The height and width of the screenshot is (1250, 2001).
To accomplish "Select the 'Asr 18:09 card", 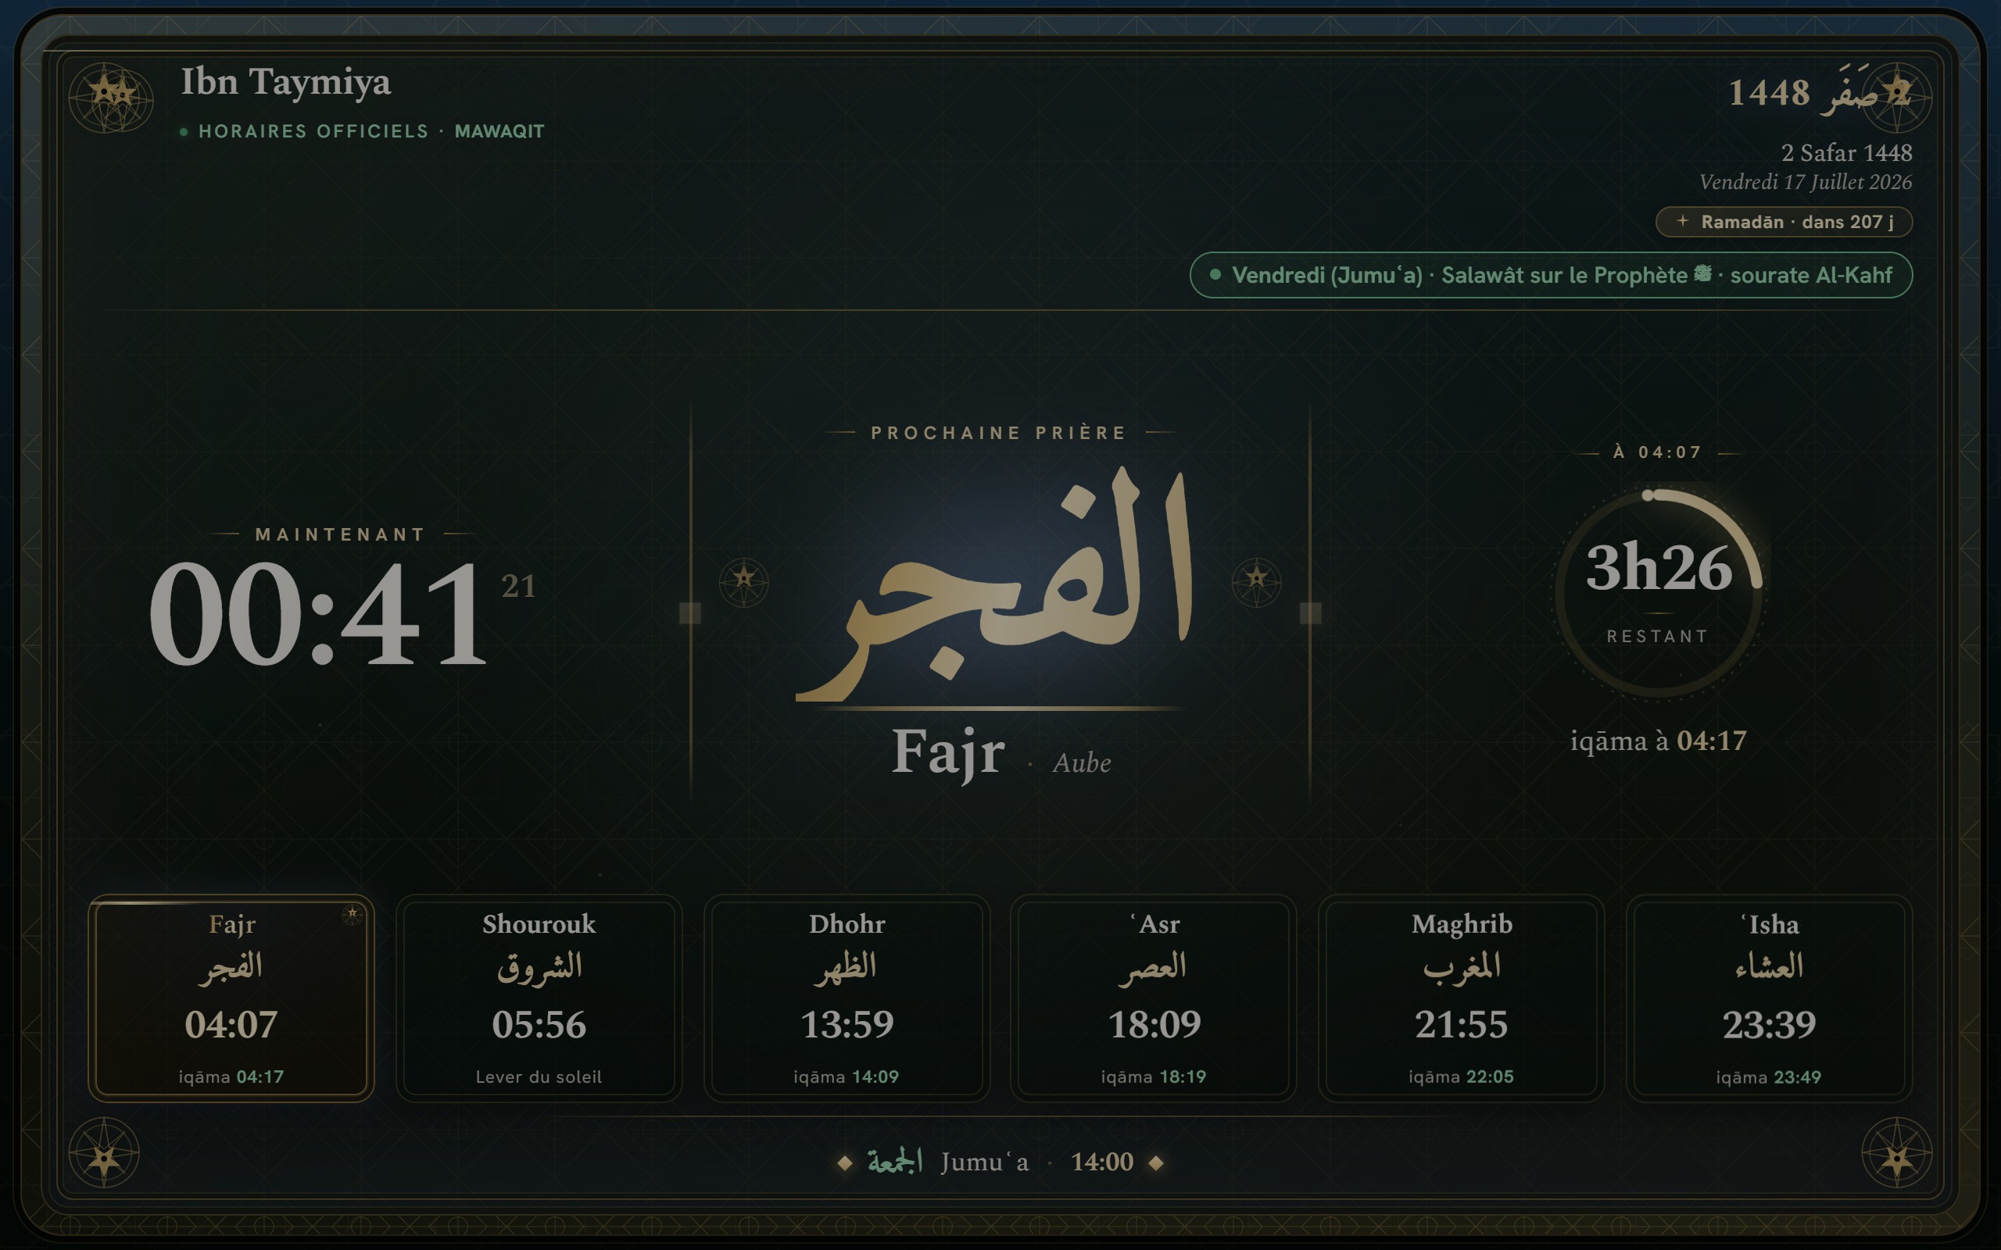I will pyautogui.click(x=1154, y=998).
